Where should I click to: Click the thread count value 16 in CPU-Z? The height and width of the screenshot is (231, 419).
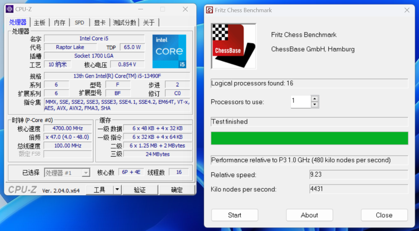179,172
